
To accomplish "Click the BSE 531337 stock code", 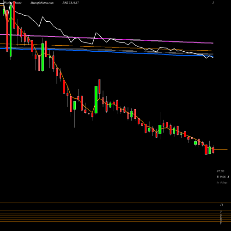I will (70, 3).
